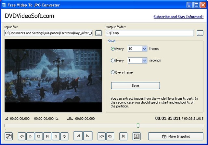Click the double triangle partition length icon
This screenshot has height=145, width=208.
[70, 118]
